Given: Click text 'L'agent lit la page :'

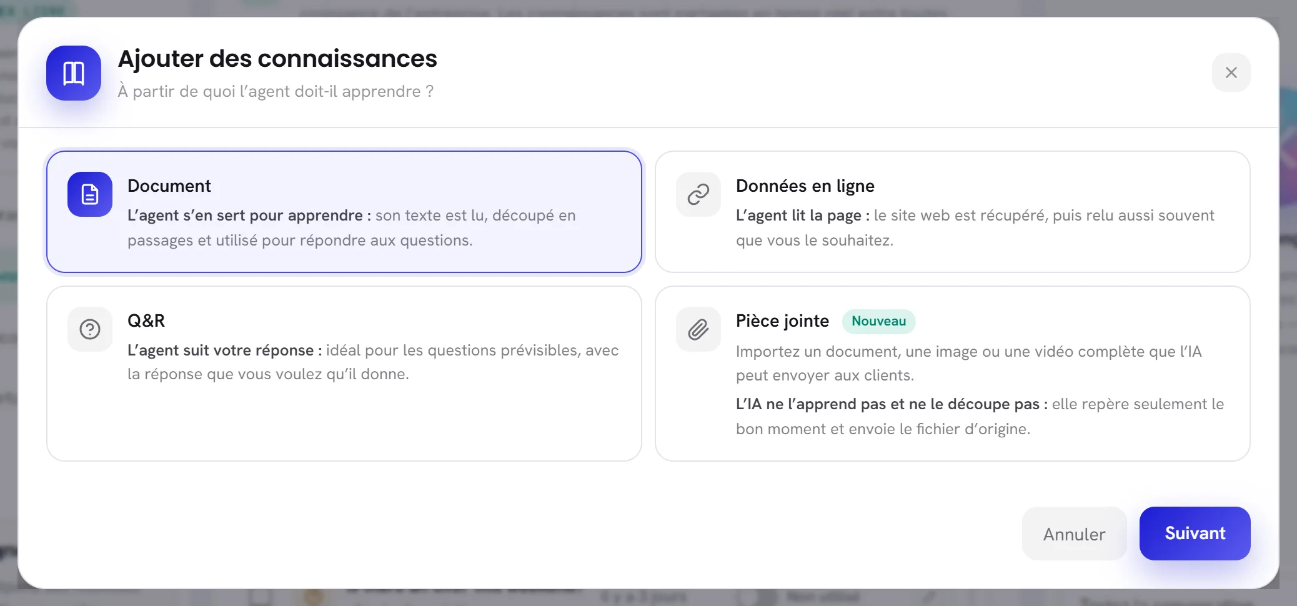Looking at the screenshot, I should point(803,216).
